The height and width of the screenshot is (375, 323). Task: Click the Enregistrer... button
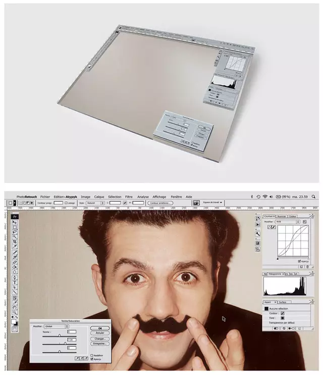(100, 344)
